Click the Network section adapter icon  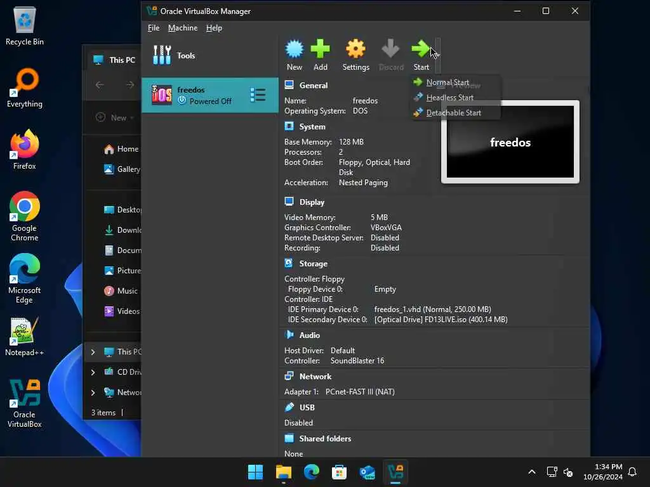click(x=289, y=376)
